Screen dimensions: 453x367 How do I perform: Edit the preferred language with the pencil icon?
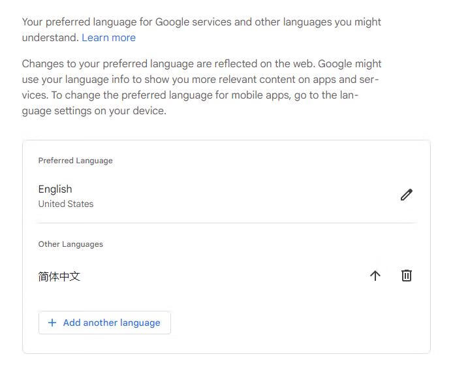coord(406,195)
